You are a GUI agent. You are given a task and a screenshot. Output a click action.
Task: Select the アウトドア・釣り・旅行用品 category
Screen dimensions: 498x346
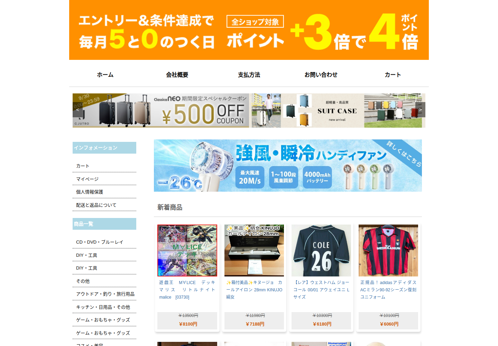pos(104,294)
